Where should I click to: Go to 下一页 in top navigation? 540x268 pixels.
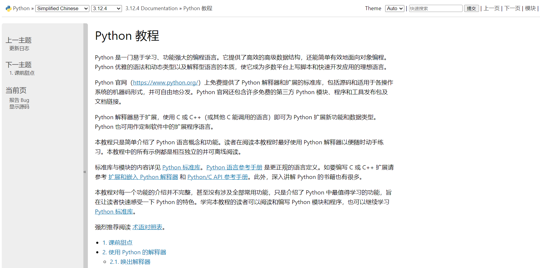[x=512, y=8]
